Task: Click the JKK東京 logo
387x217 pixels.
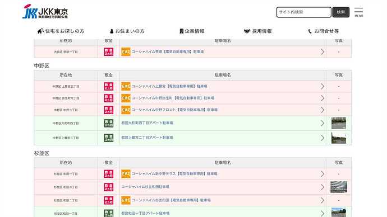Action: (x=45, y=11)
